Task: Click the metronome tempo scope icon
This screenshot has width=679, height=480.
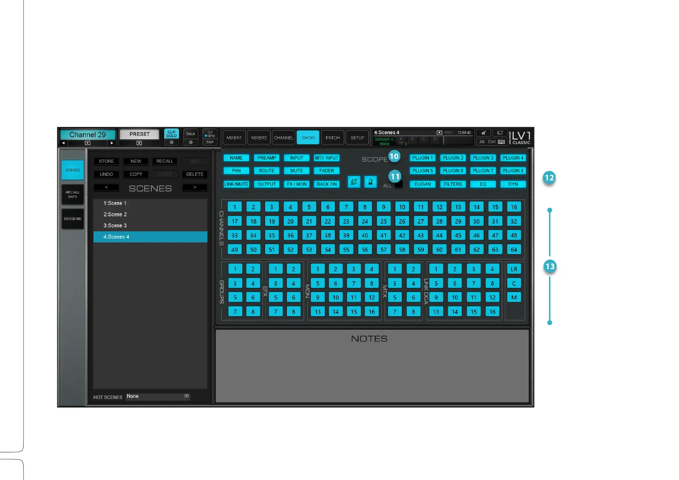Action: 371,182
